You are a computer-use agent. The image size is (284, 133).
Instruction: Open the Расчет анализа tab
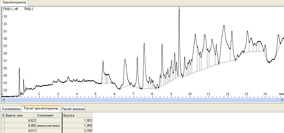pos(73,109)
